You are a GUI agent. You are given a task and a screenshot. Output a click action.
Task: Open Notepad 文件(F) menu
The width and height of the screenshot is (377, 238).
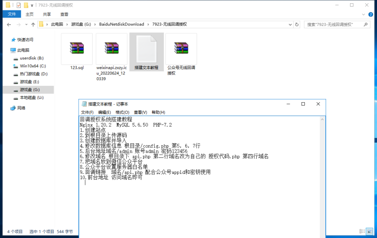tap(87, 112)
